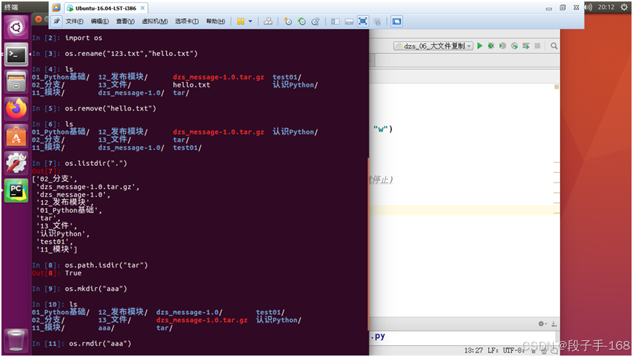The image size is (633, 357).
Task: Open the Terminal from the launcher
Action: pos(16,55)
